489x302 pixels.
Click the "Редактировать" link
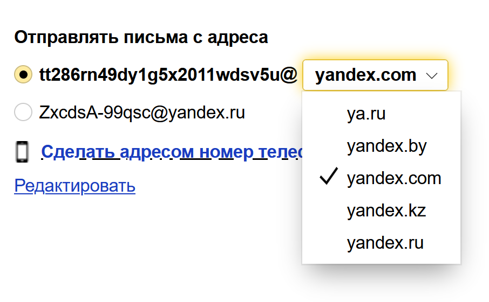74,186
